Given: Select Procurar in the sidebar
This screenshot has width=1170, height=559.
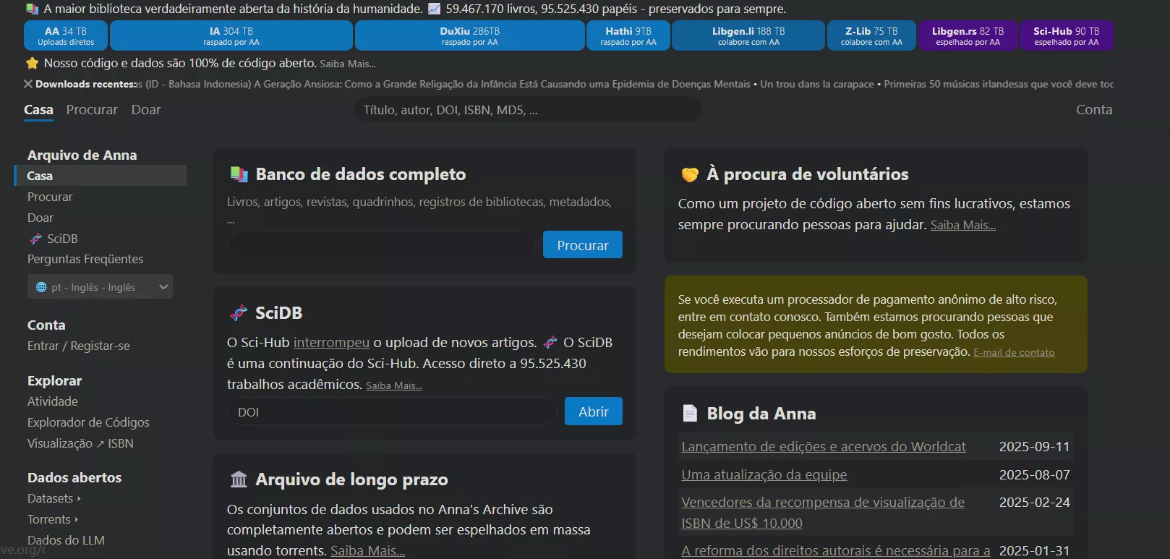Looking at the screenshot, I should [50, 197].
